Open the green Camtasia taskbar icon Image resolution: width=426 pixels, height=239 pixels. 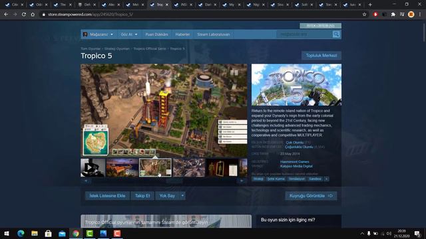(x=89, y=233)
